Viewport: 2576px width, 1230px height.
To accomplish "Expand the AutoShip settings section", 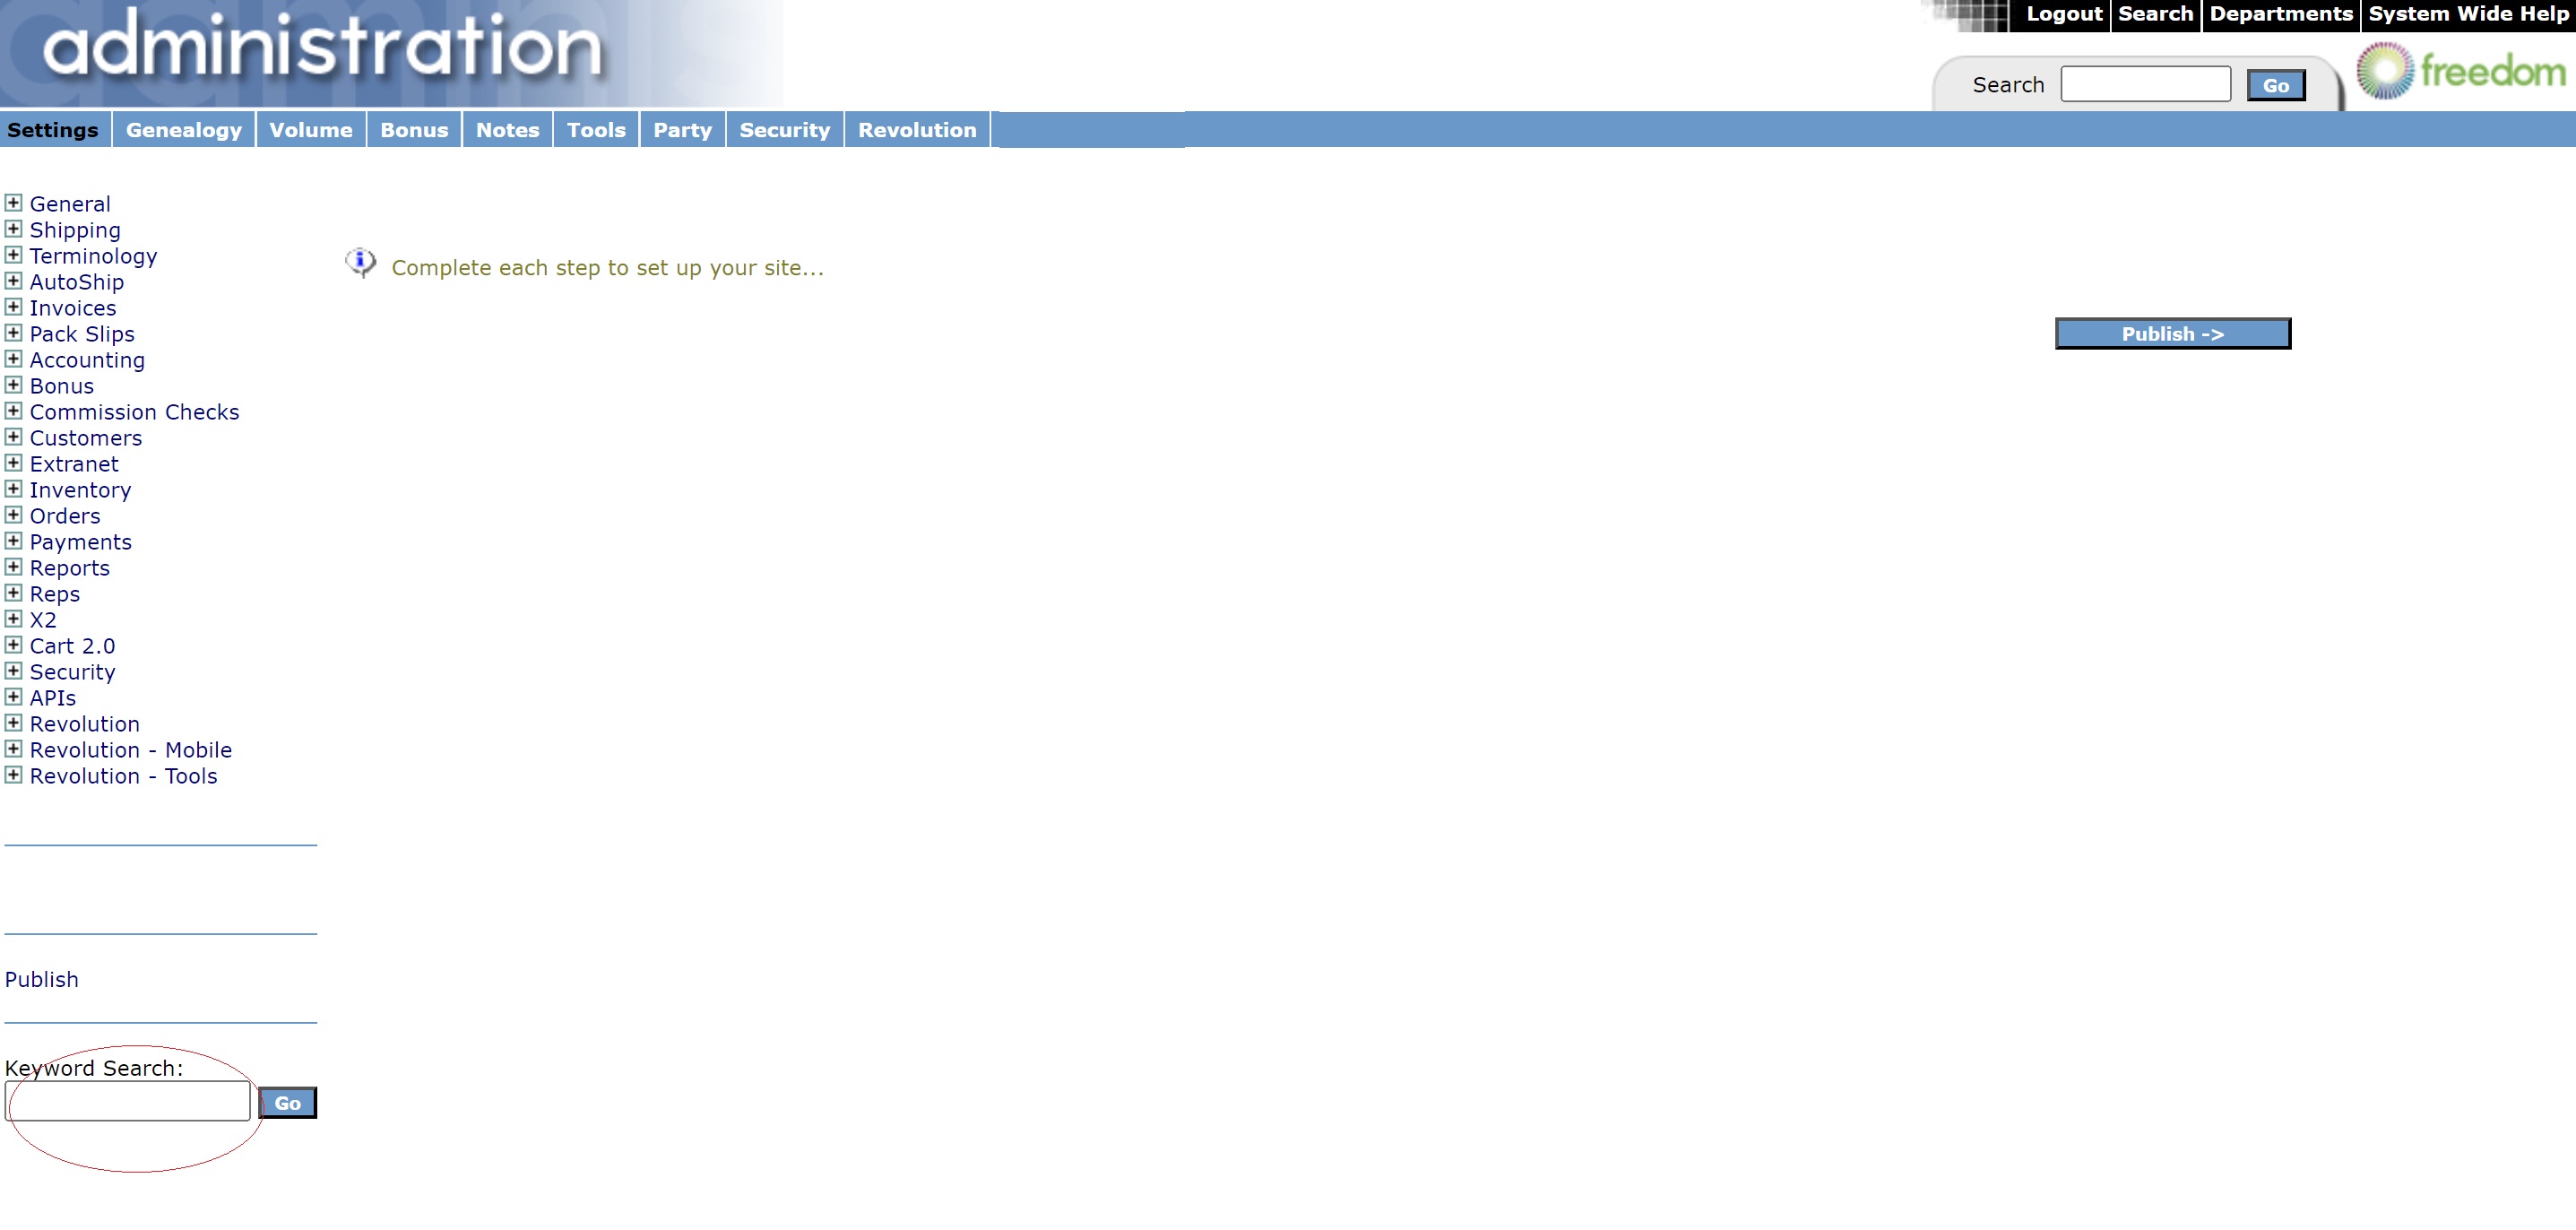I will point(13,281).
